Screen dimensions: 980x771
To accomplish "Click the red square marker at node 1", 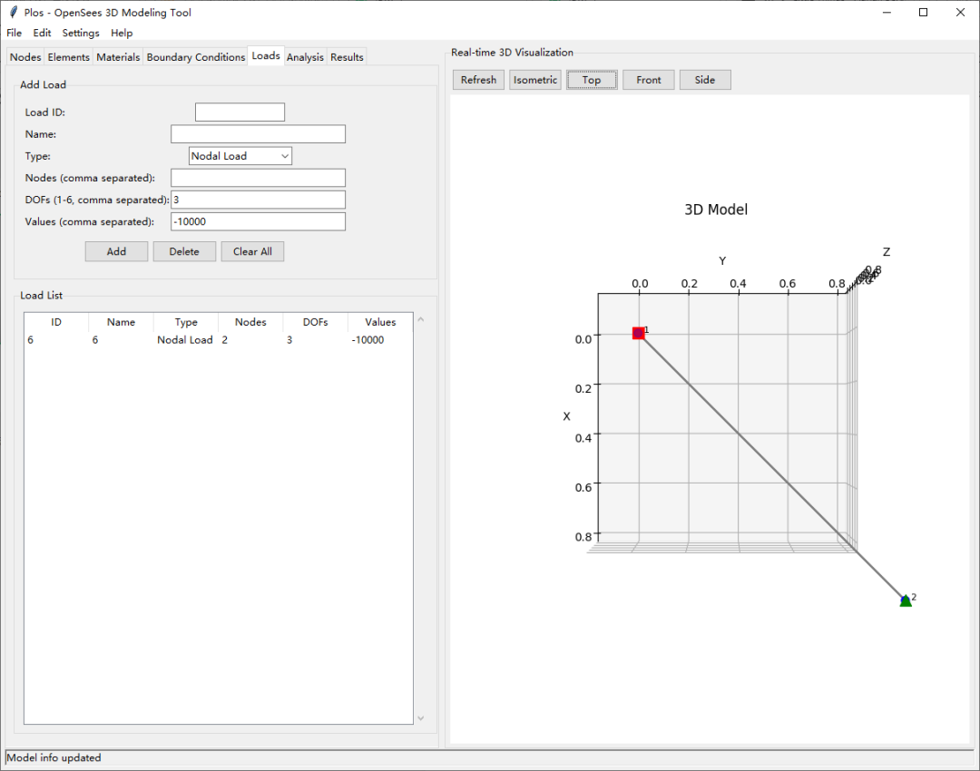I will click(638, 334).
